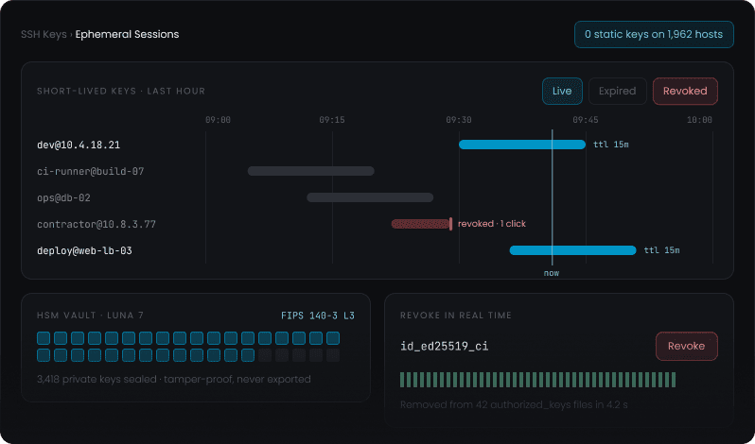Toggle the Revoked filter chip
755x444 pixels.
[x=685, y=92]
